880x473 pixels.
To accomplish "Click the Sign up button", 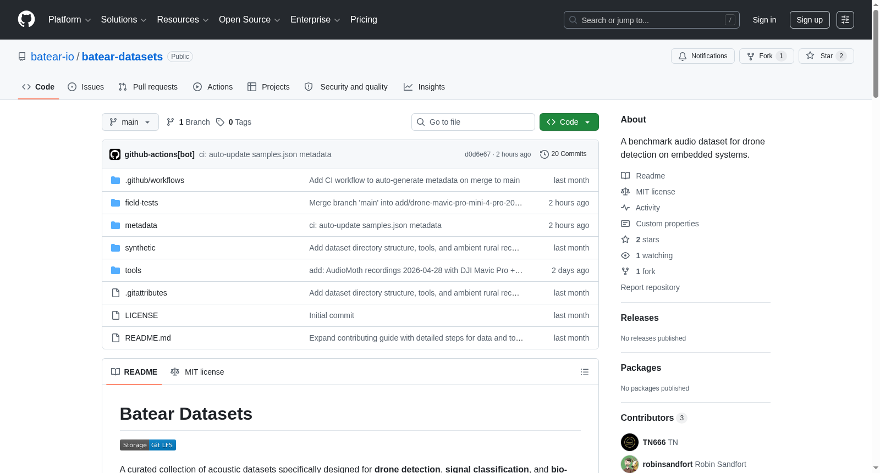I will pos(810,20).
